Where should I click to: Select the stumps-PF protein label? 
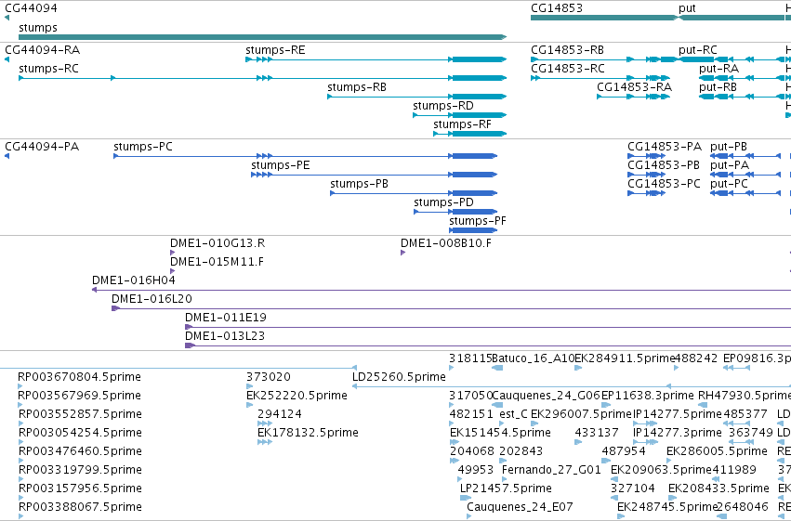pyautogui.click(x=477, y=222)
